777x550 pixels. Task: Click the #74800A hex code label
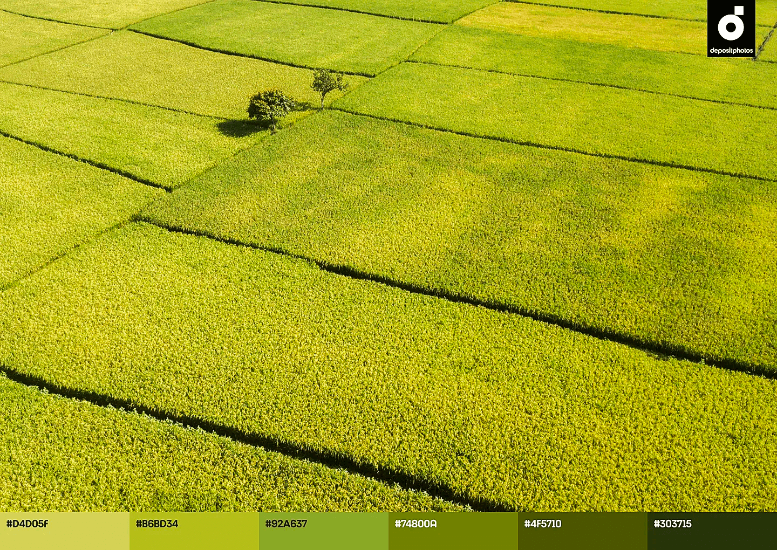(415, 524)
